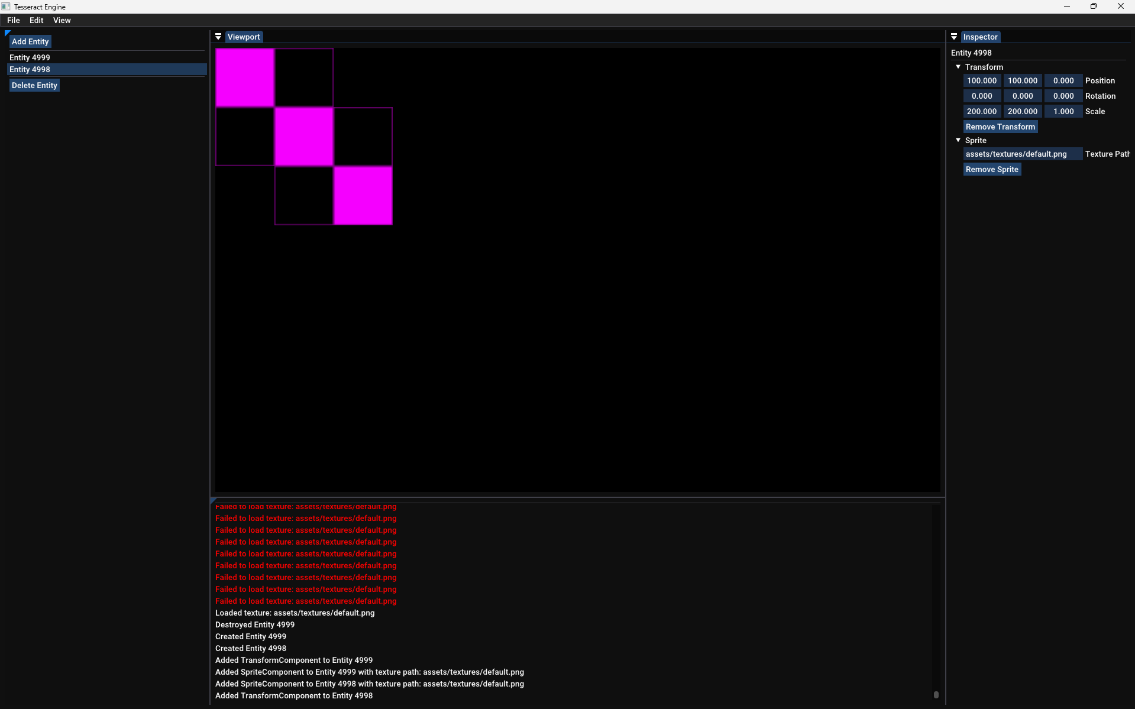This screenshot has width=1135, height=709.
Task: Click the Tesseract Engine app icon
Action: (x=6, y=7)
